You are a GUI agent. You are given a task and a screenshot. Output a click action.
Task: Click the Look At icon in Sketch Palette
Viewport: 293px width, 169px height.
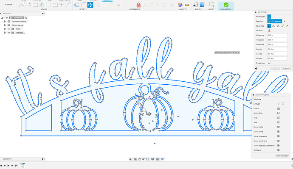[278, 108]
